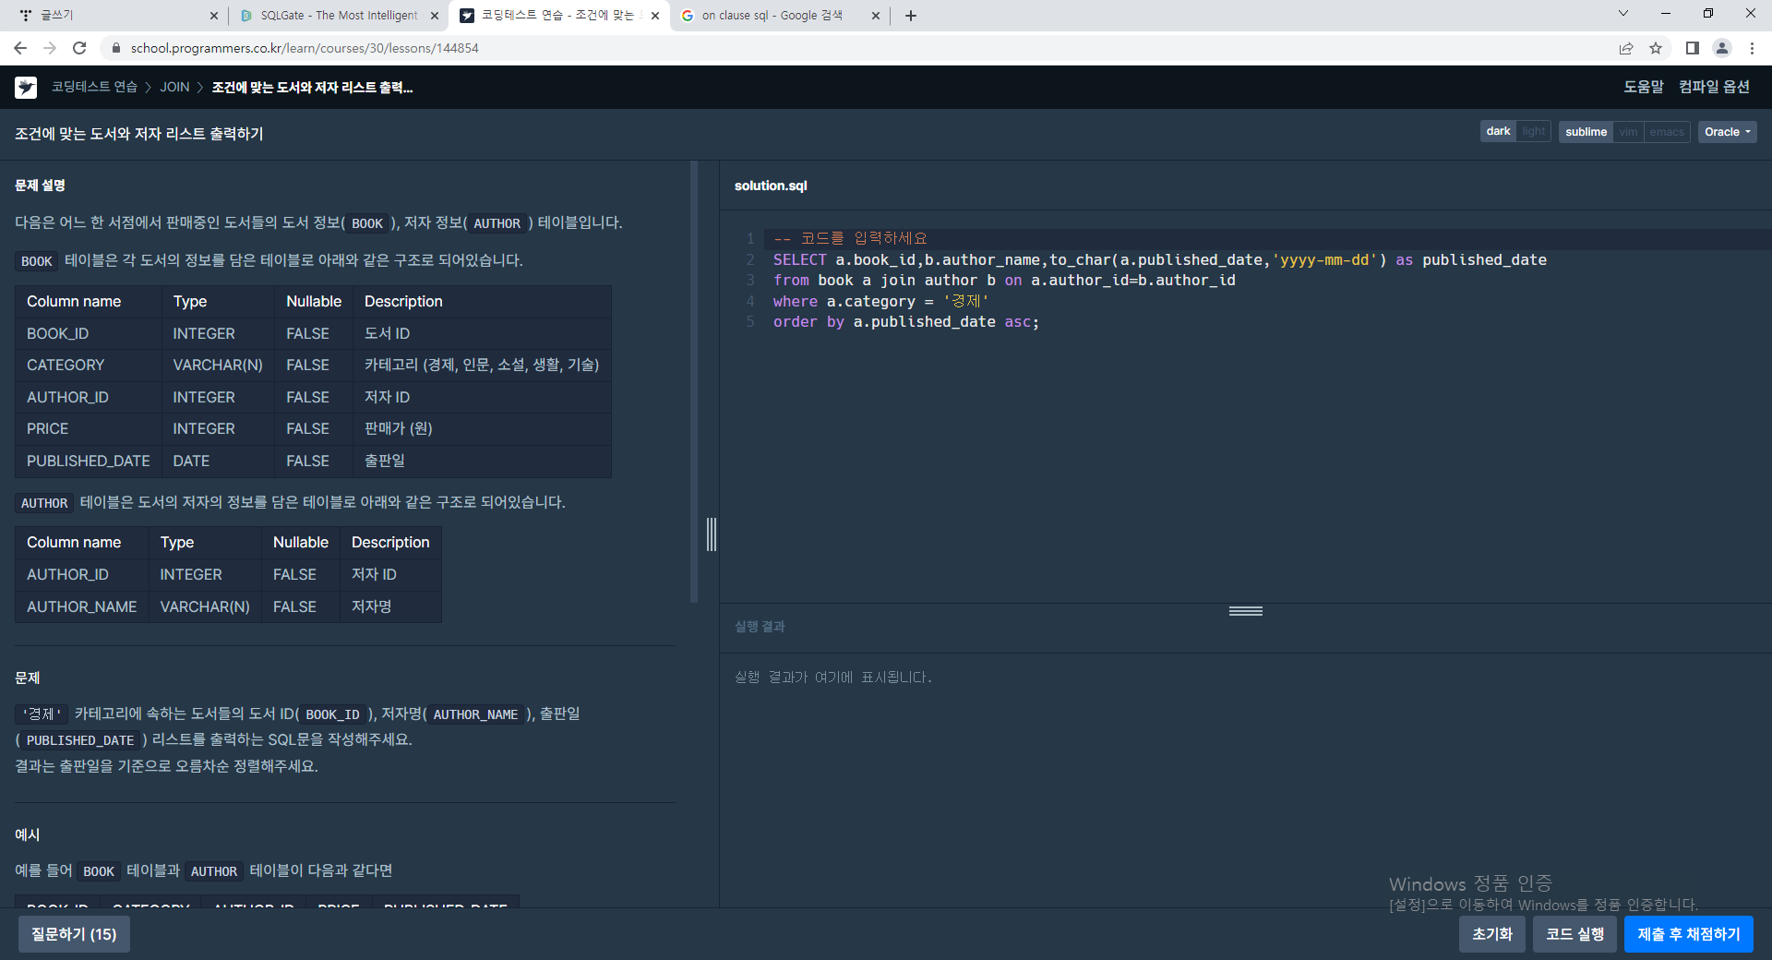Open the tab search chevron
Image resolution: width=1772 pixels, height=960 pixels.
pyautogui.click(x=1623, y=14)
